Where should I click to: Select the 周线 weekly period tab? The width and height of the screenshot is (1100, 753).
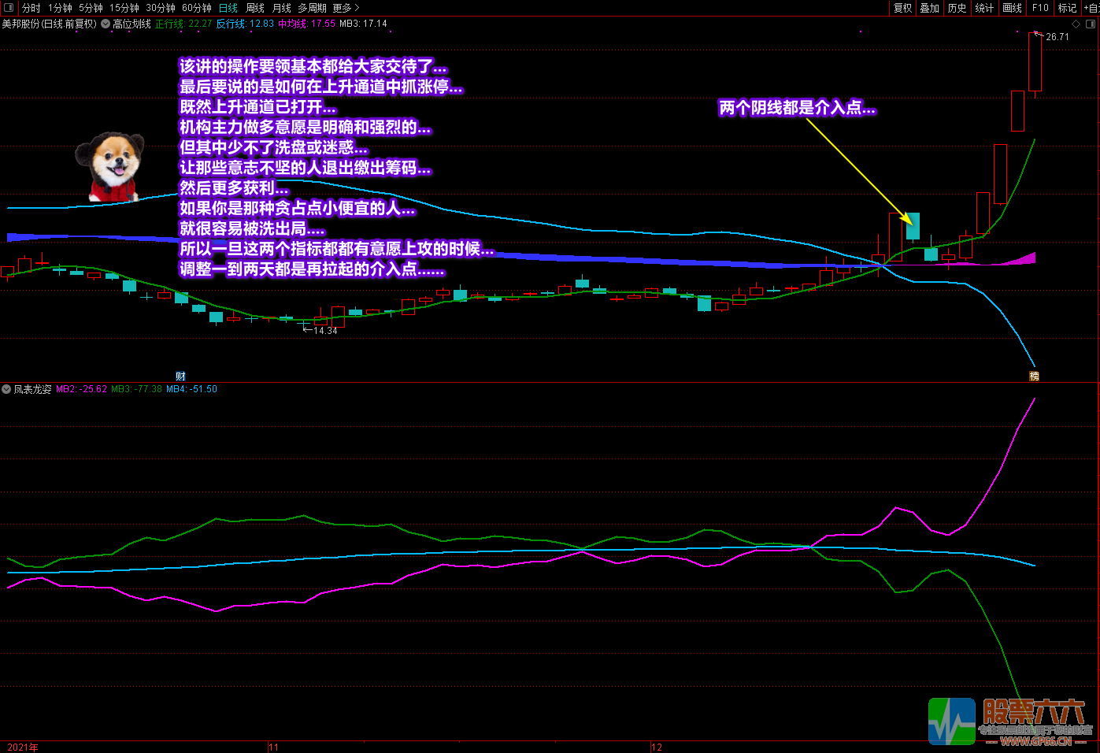click(255, 8)
